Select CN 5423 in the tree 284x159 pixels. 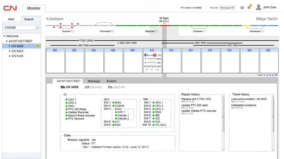coord(17,51)
